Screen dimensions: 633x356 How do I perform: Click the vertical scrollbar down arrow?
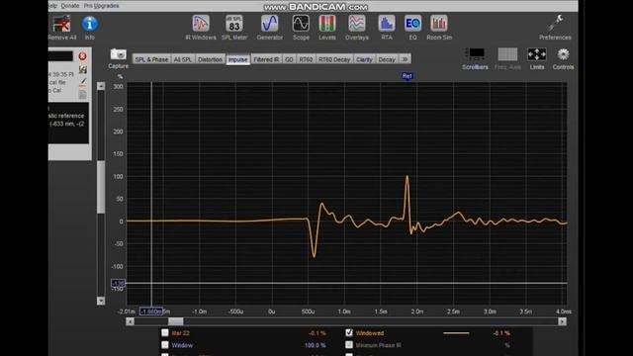[101, 301]
